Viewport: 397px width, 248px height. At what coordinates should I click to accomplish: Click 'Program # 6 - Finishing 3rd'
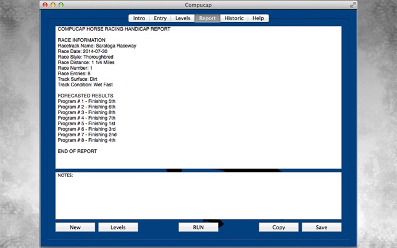(x=86, y=129)
